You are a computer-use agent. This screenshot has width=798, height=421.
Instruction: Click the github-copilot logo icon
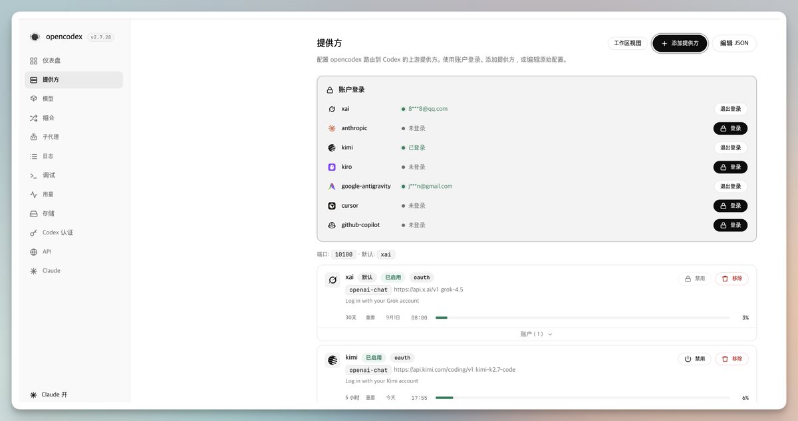(332, 225)
